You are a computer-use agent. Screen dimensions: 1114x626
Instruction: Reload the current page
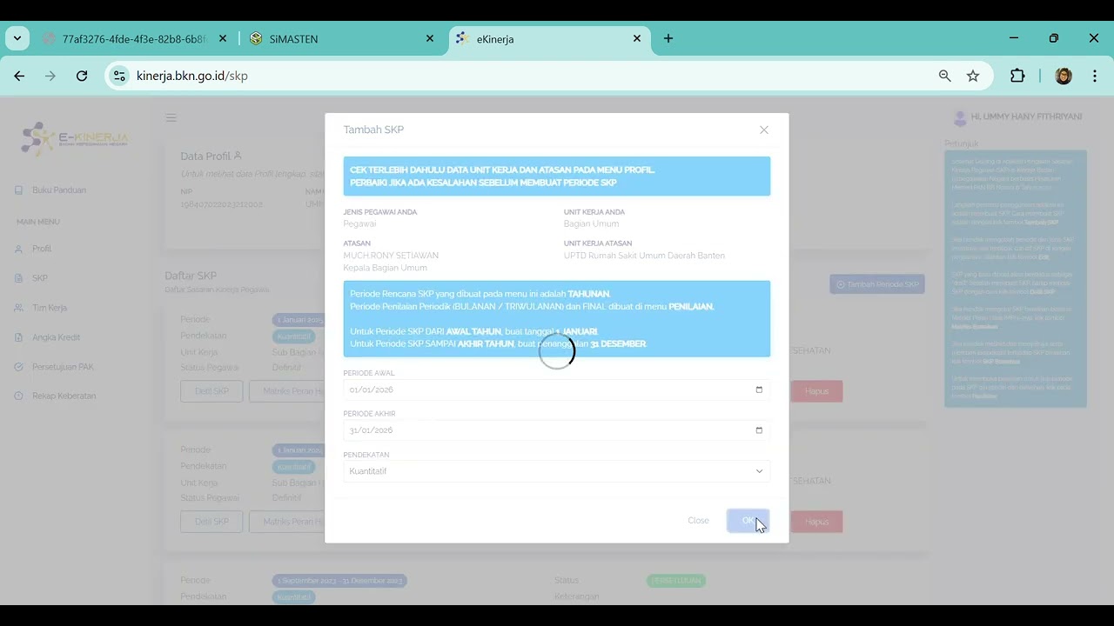click(x=82, y=77)
